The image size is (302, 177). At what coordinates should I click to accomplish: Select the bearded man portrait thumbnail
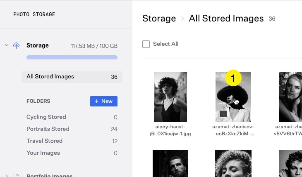pyautogui.click(x=170, y=163)
